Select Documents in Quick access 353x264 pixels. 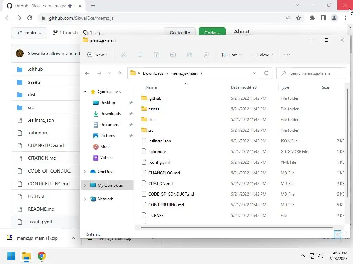(x=111, y=125)
